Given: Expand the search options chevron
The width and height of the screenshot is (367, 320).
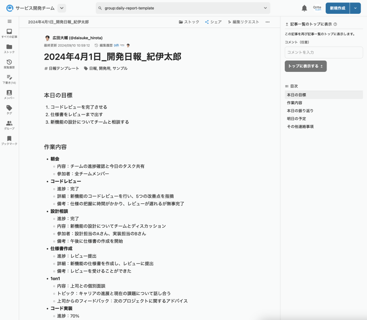Looking at the screenshot, I should [x=265, y=8].
